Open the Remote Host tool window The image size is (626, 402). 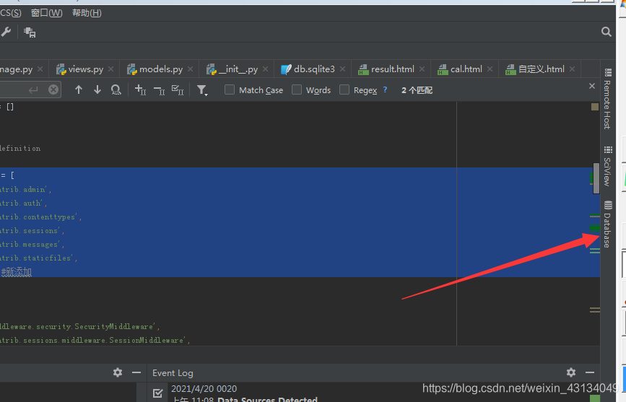pos(608,99)
